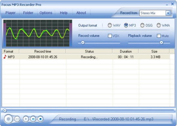This screenshot has height=126, width=177.
Task: Click the file path text in the status bar
Action: (x=119, y=119)
